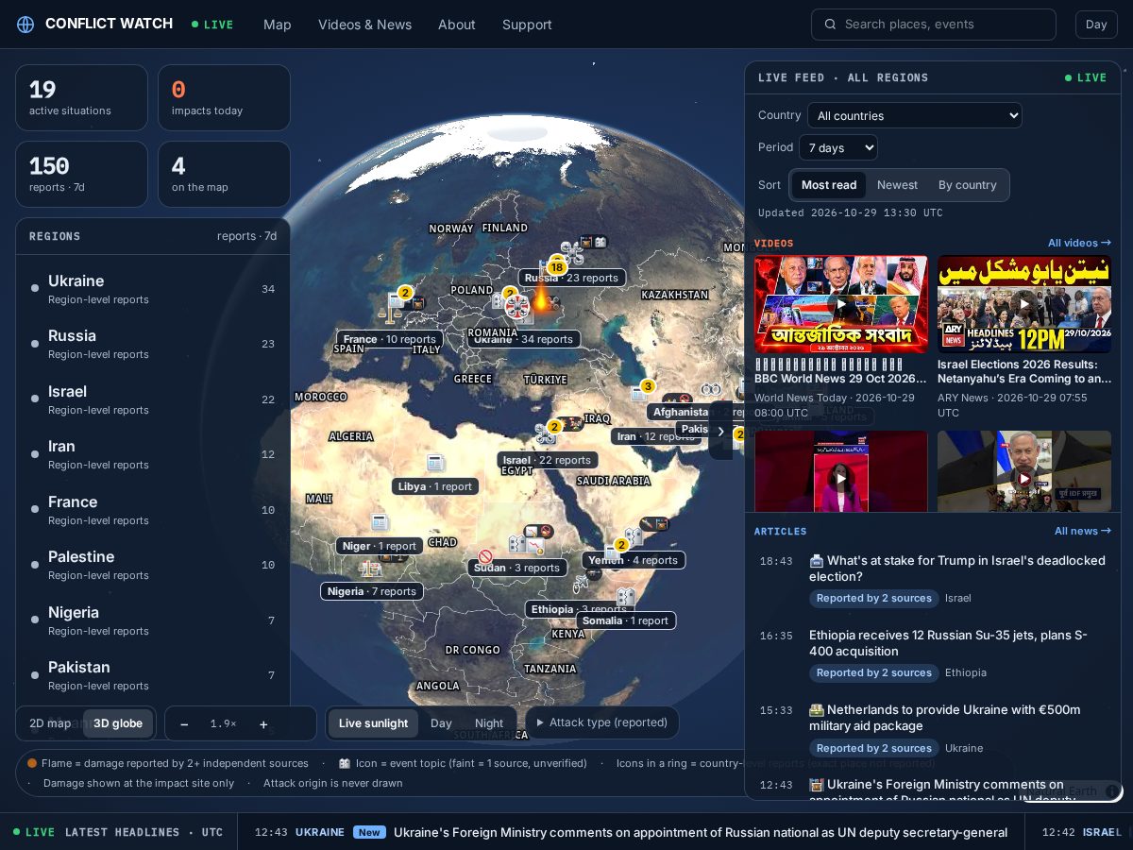Click the All videos link

[1079, 244]
